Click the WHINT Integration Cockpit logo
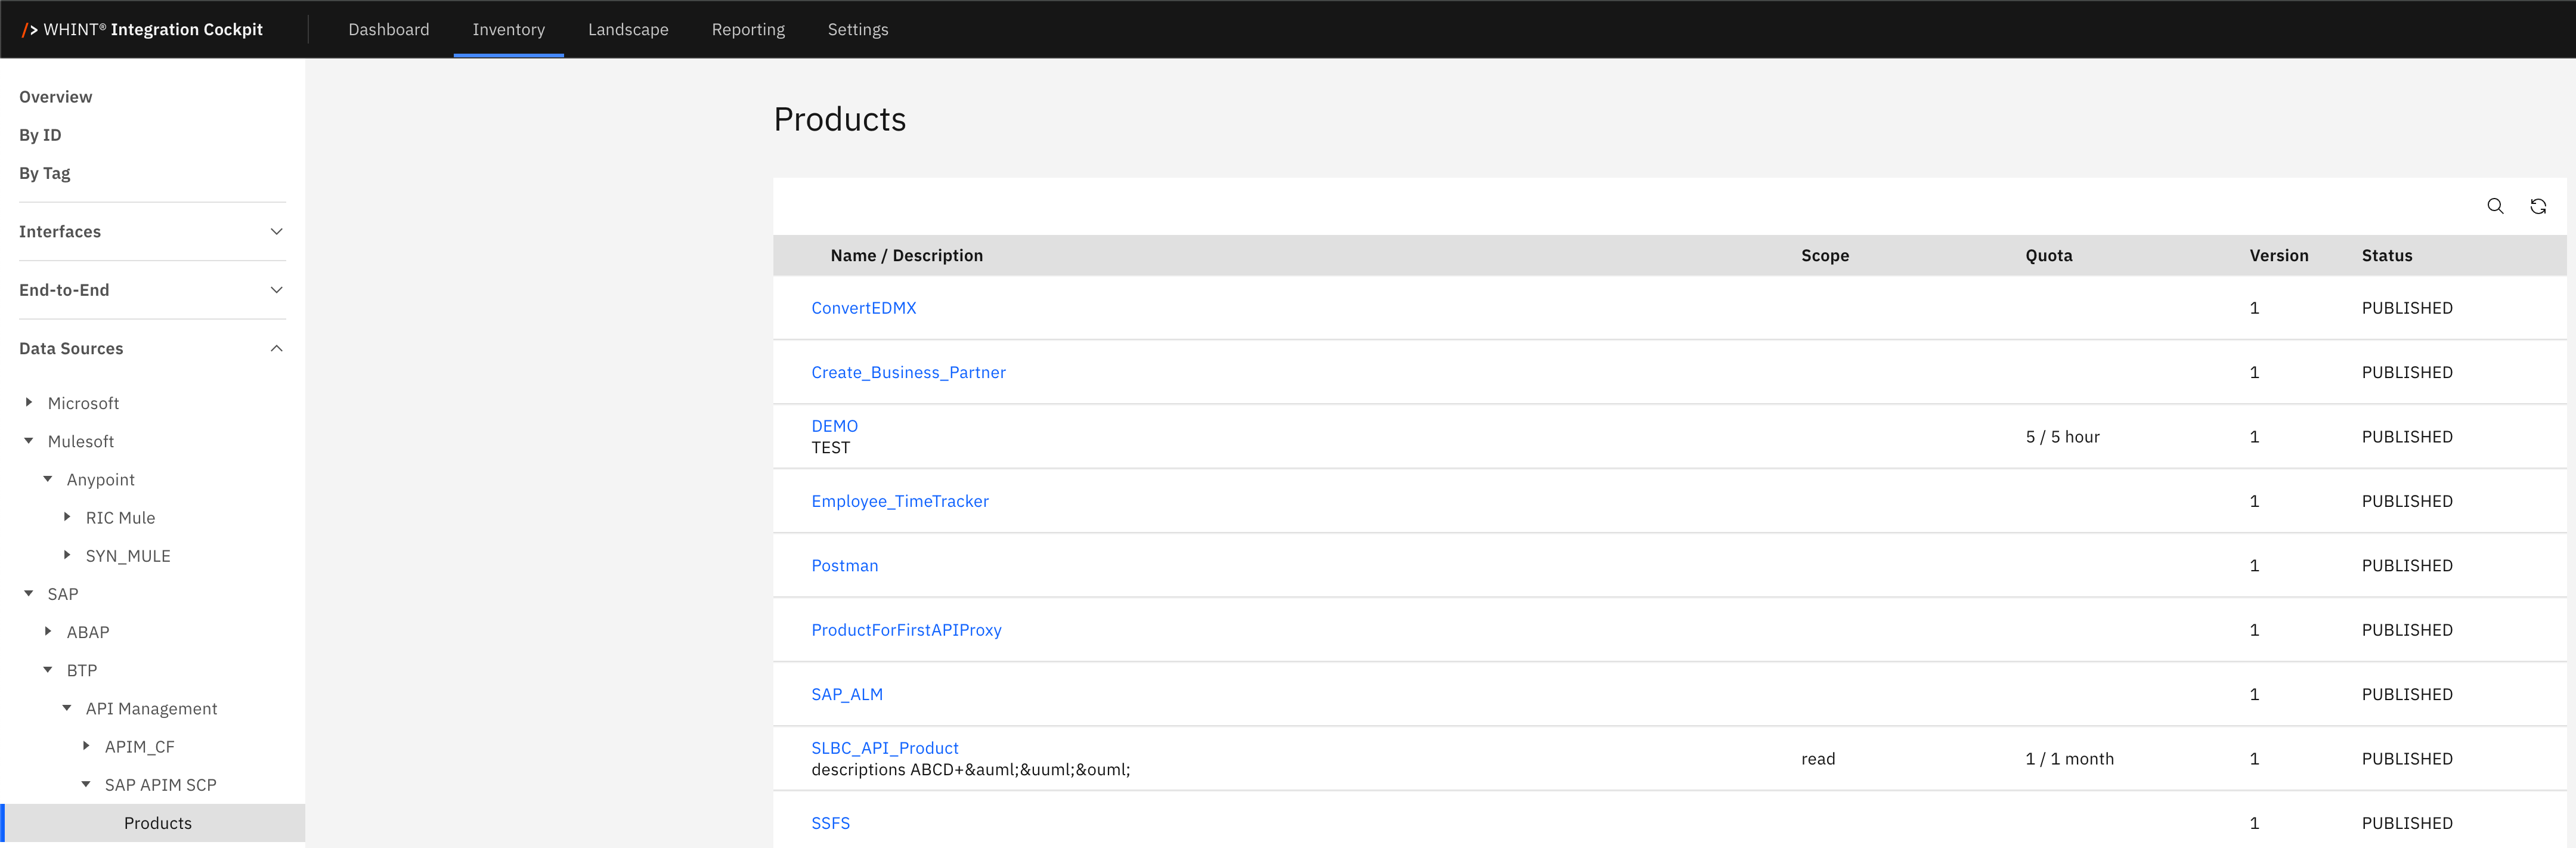The image size is (2576, 848). [x=142, y=30]
